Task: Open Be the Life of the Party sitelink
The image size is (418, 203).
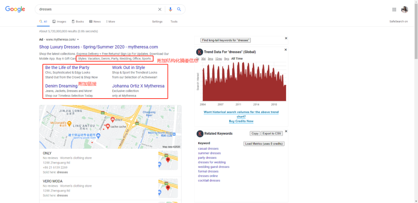Action: pyautogui.click(x=67, y=68)
